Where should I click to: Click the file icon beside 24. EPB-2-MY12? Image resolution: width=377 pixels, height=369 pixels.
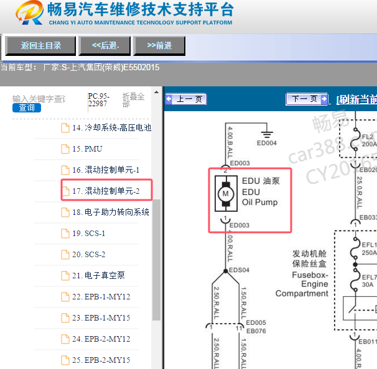point(65,339)
